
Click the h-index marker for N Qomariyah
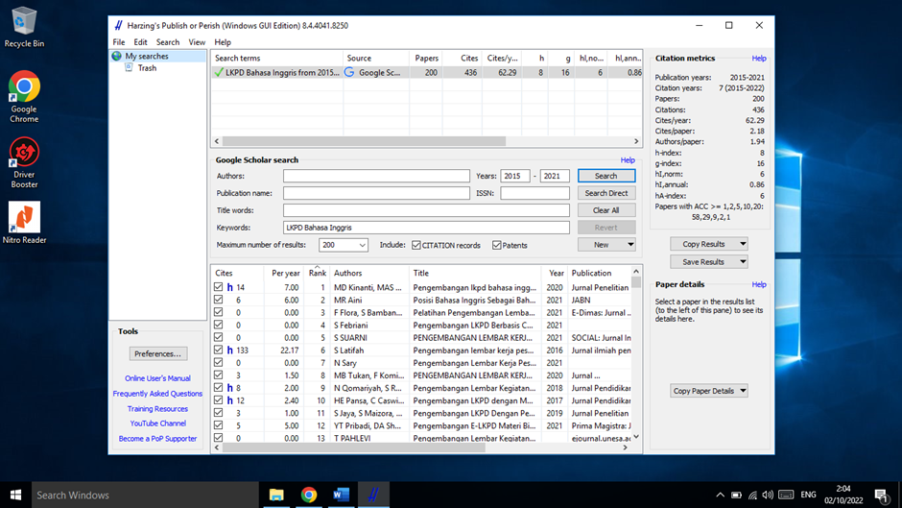point(230,388)
